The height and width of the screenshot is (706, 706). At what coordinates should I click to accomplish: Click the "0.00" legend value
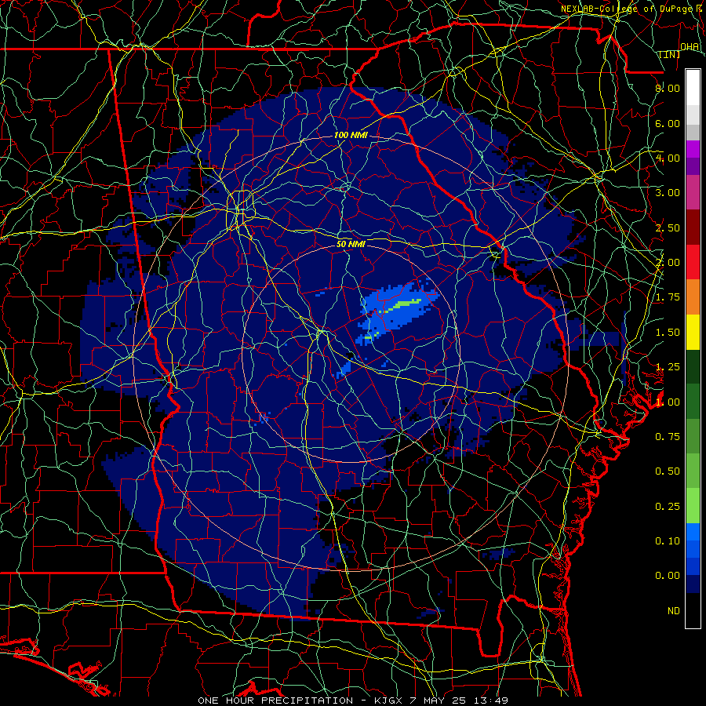point(668,576)
